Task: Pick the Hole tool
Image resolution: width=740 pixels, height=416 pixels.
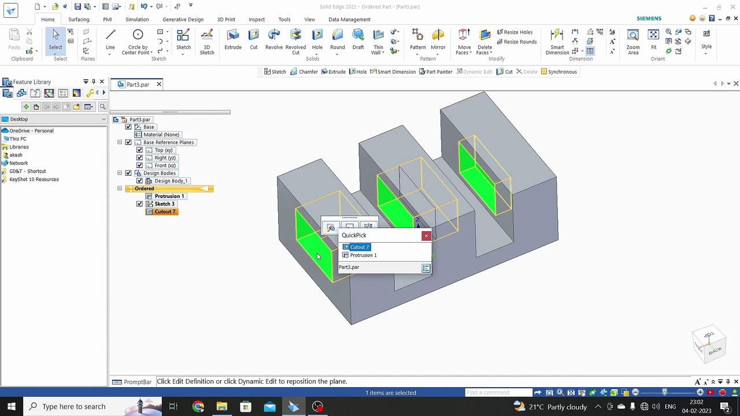Action: coord(317,39)
